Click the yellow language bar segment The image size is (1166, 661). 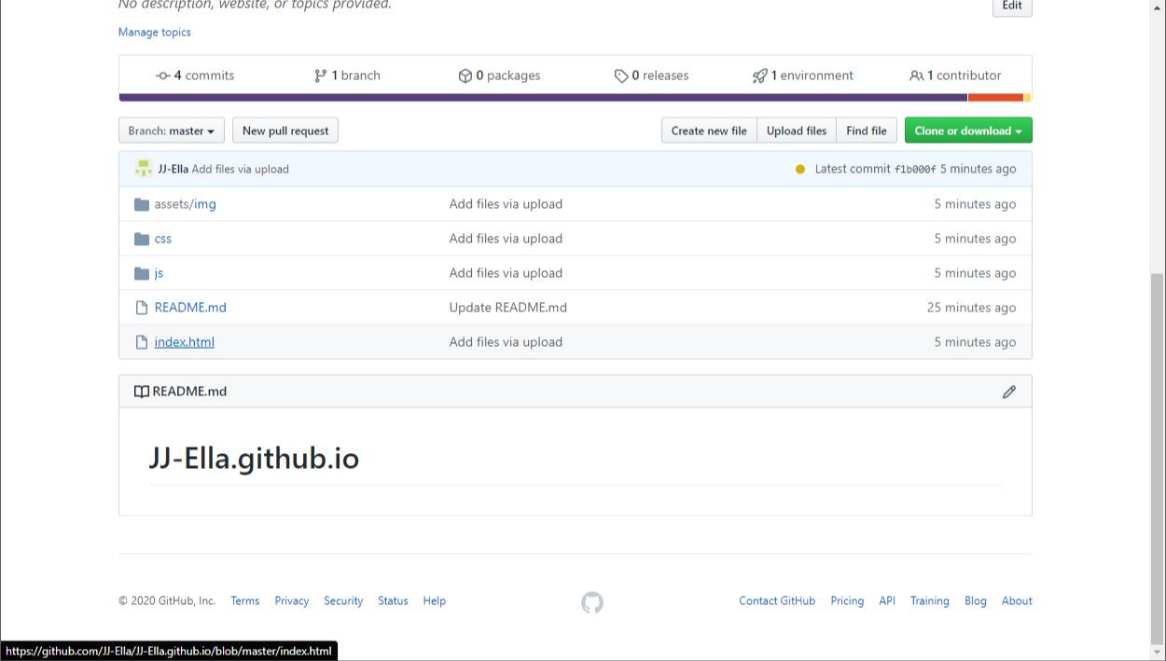[1028, 97]
